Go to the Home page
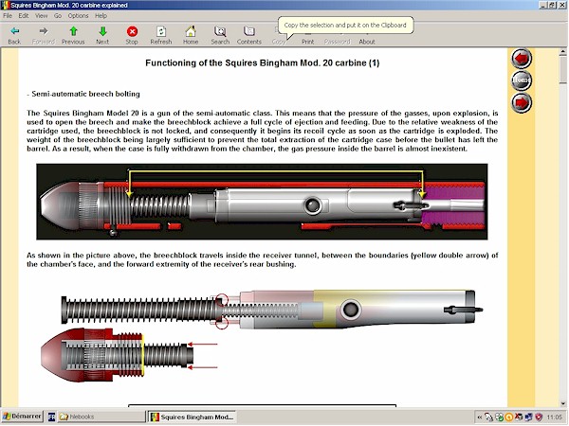The width and height of the screenshot is (569, 426). pyautogui.click(x=191, y=35)
